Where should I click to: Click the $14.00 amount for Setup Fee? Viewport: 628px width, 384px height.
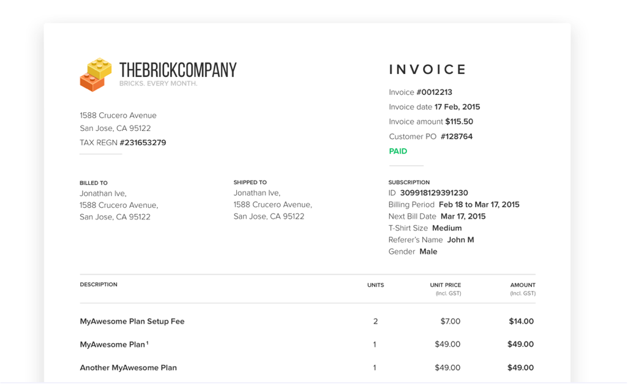pyautogui.click(x=521, y=321)
